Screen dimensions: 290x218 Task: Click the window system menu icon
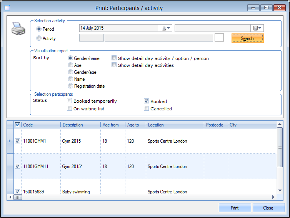pyautogui.click(x=7, y=8)
